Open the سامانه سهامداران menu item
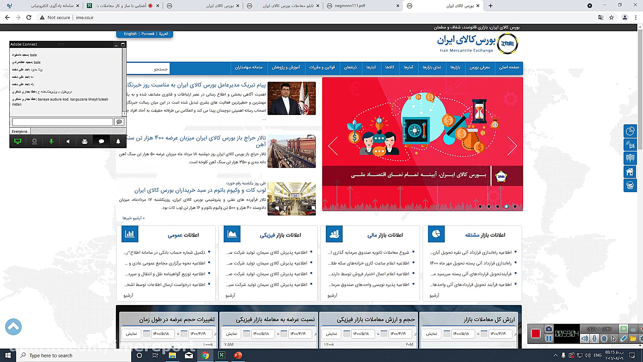Screen dimensions: 643x362 (248, 67)
